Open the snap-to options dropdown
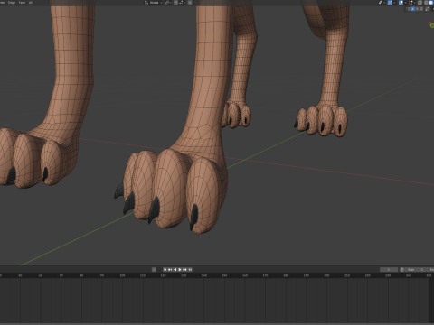 click(x=182, y=3)
